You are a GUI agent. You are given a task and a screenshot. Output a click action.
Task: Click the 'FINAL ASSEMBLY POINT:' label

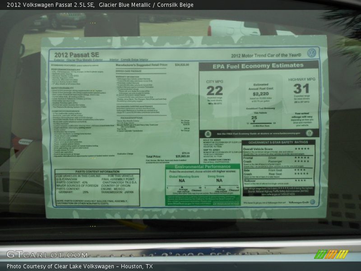[118, 179]
